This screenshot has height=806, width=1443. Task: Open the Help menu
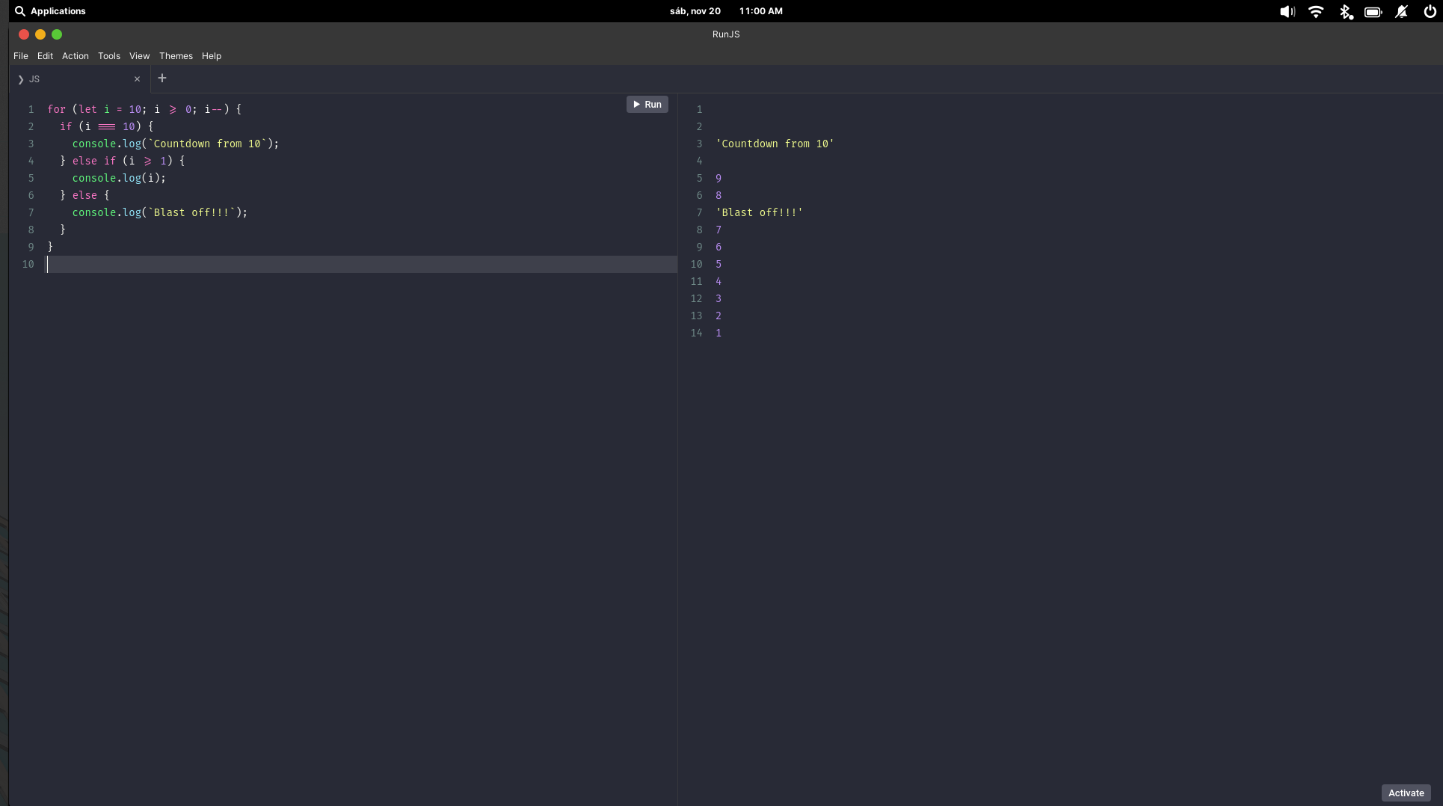click(212, 55)
